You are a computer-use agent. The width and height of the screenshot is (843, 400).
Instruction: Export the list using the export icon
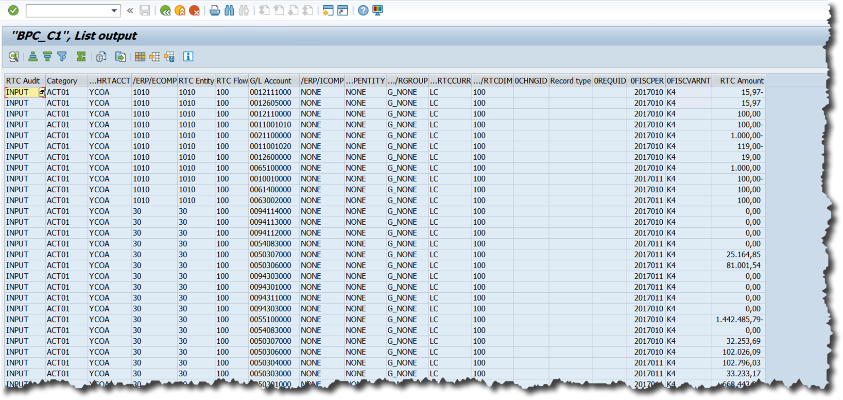click(121, 57)
